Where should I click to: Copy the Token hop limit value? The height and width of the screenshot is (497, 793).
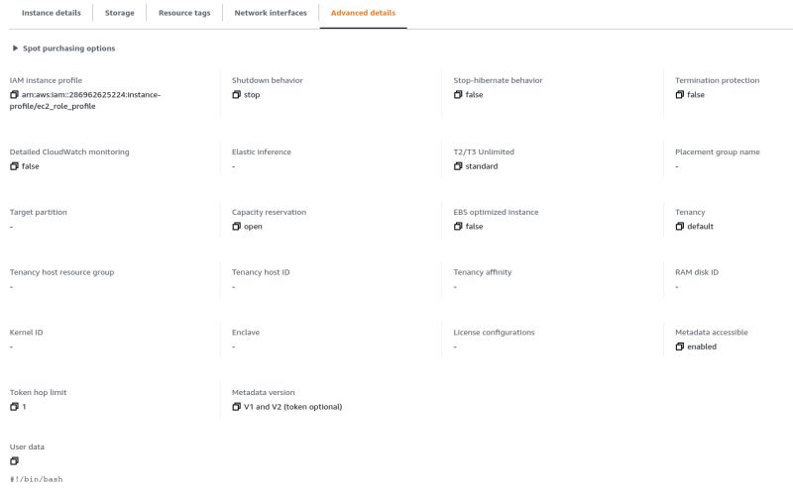(14, 407)
